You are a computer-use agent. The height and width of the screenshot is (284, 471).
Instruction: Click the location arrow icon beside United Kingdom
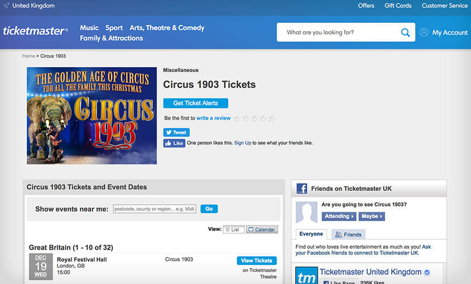coord(7,6)
